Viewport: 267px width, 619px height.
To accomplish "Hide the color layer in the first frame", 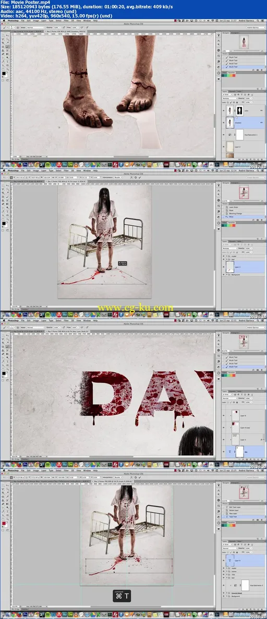I will click(x=223, y=110).
